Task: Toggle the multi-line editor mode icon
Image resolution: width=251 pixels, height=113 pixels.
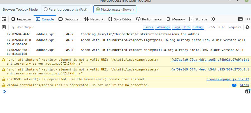Action: tap(247, 91)
